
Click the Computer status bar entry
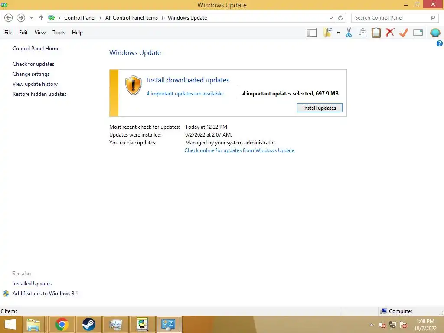point(396,311)
